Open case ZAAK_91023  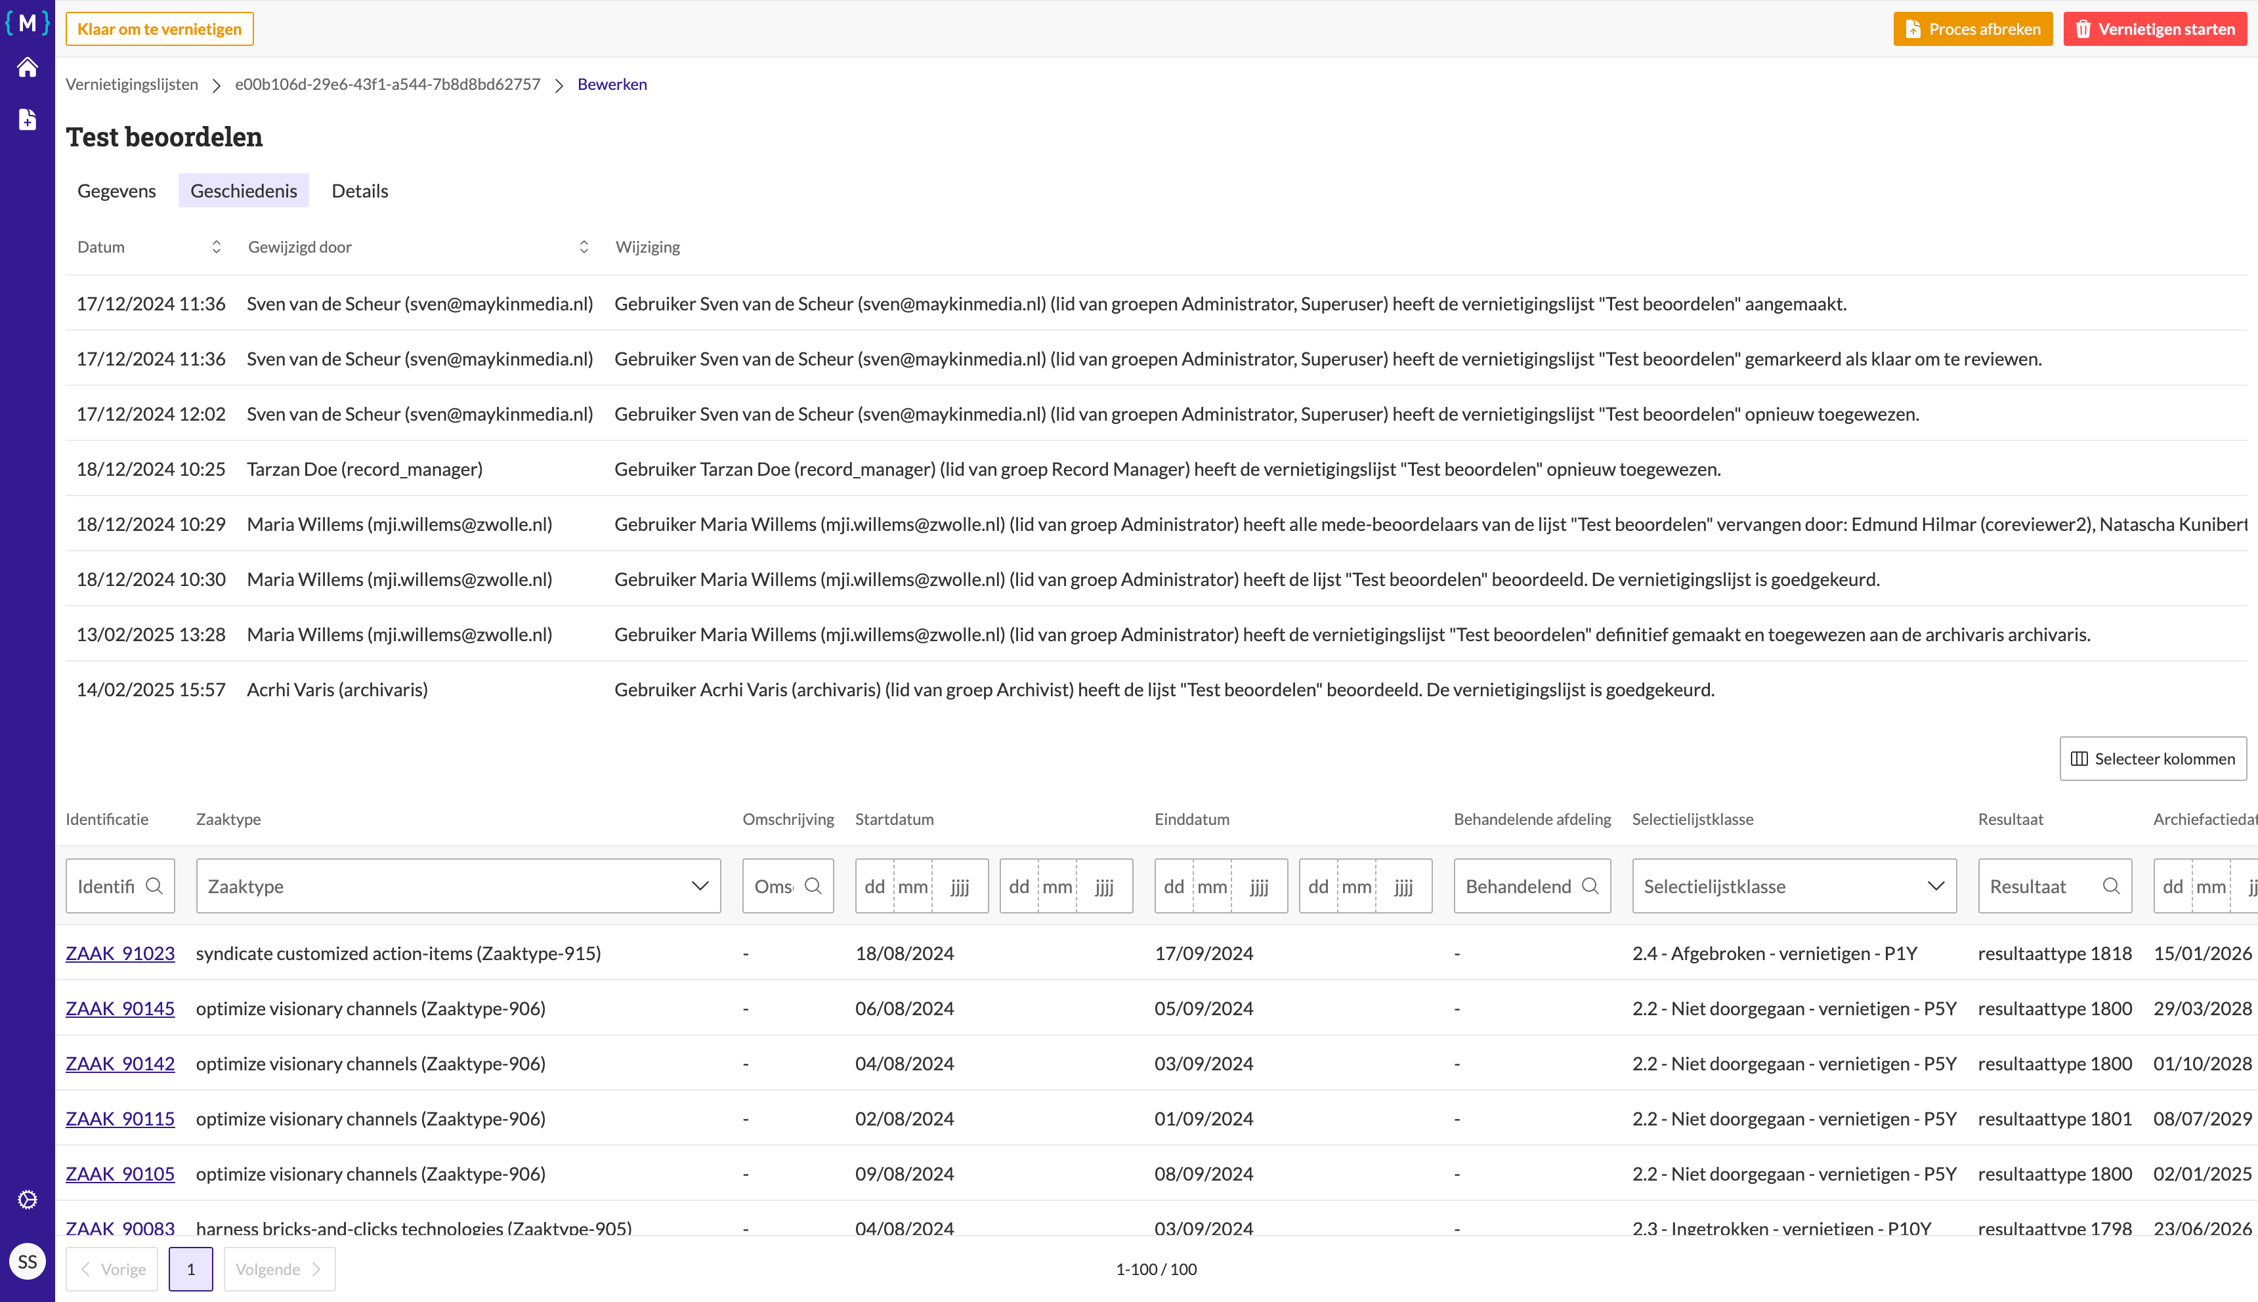120,954
